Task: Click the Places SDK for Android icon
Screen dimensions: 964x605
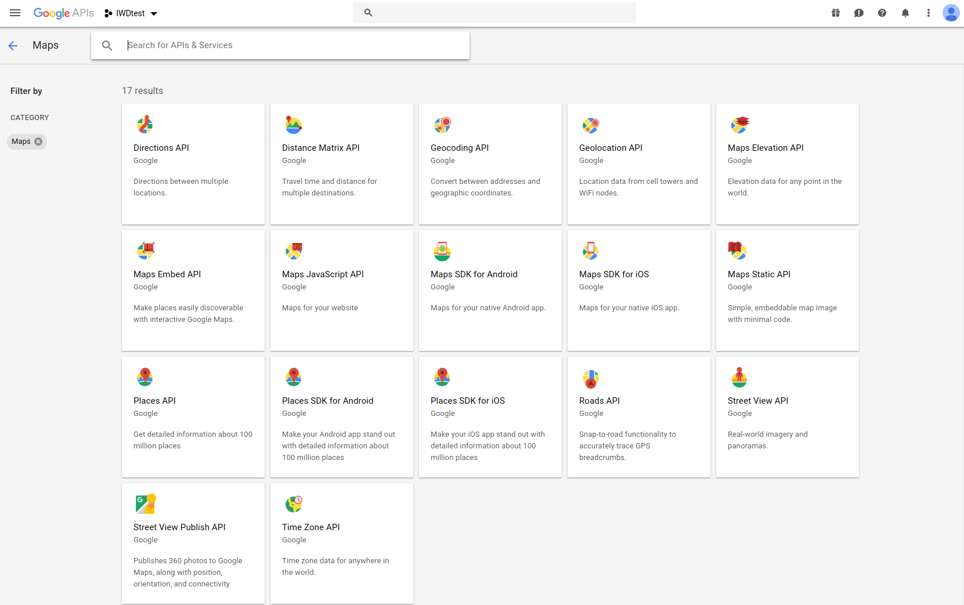Action: click(x=294, y=377)
